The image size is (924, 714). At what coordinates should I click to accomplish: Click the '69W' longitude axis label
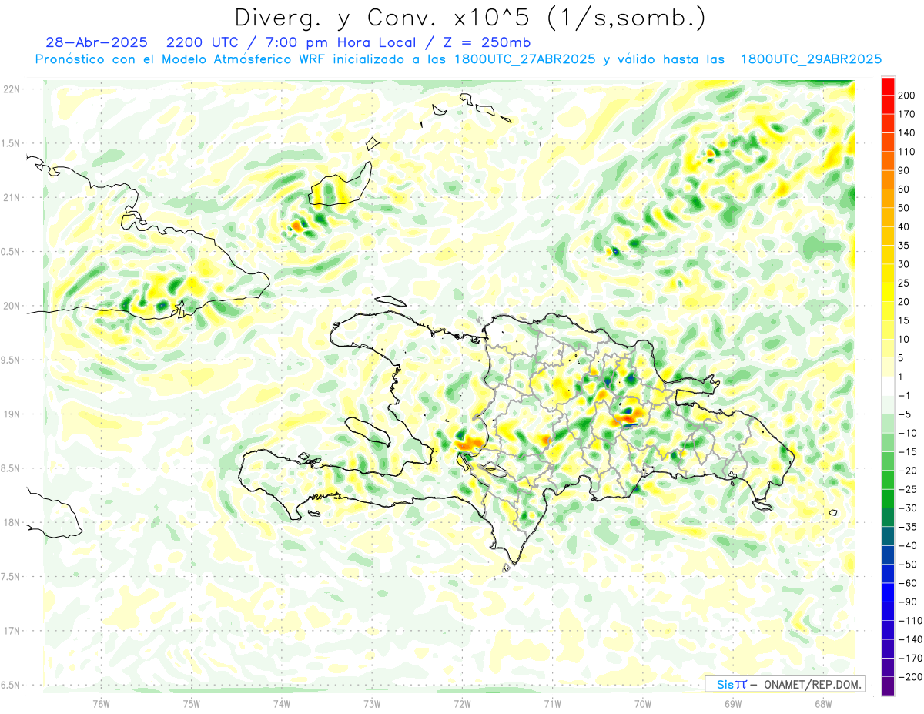pos(733,703)
